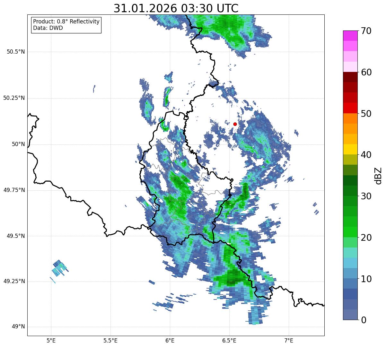Click the latitude label 49.25°N
The width and height of the screenshot is (386, 347).
coord(14,282)
